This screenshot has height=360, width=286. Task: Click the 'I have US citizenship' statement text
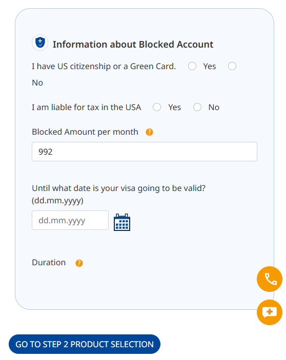(x=104, y=67)
